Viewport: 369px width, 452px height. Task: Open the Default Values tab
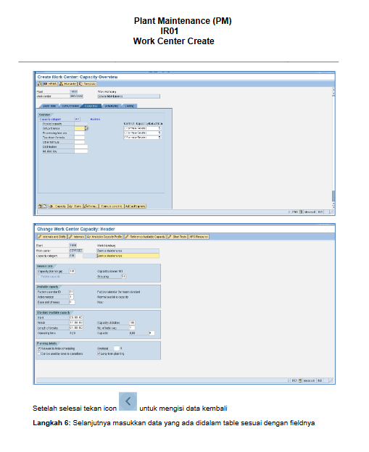click(x=70, y=106)
